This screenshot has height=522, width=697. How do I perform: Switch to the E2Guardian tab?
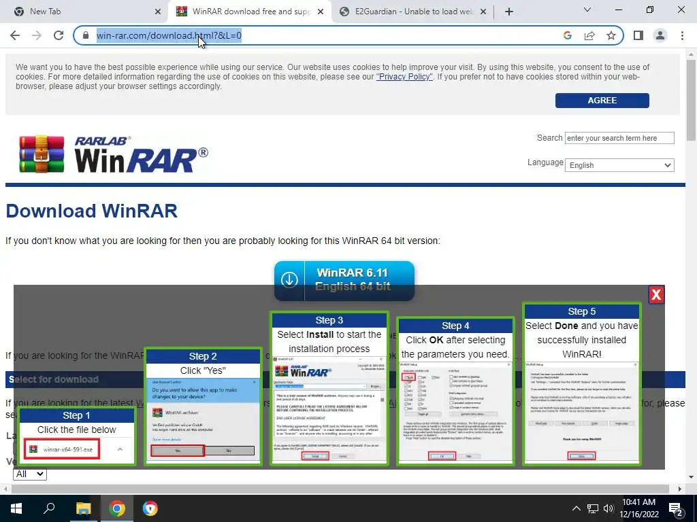tap(412, 12)
